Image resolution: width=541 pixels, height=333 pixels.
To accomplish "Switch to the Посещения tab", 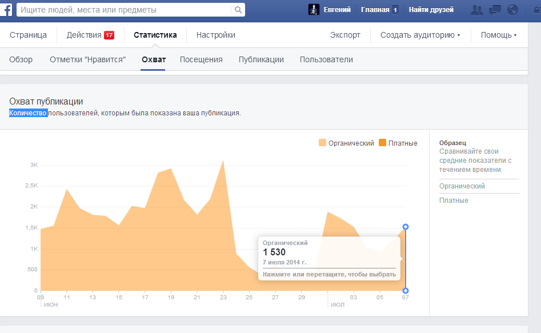I will pos(201,59).
